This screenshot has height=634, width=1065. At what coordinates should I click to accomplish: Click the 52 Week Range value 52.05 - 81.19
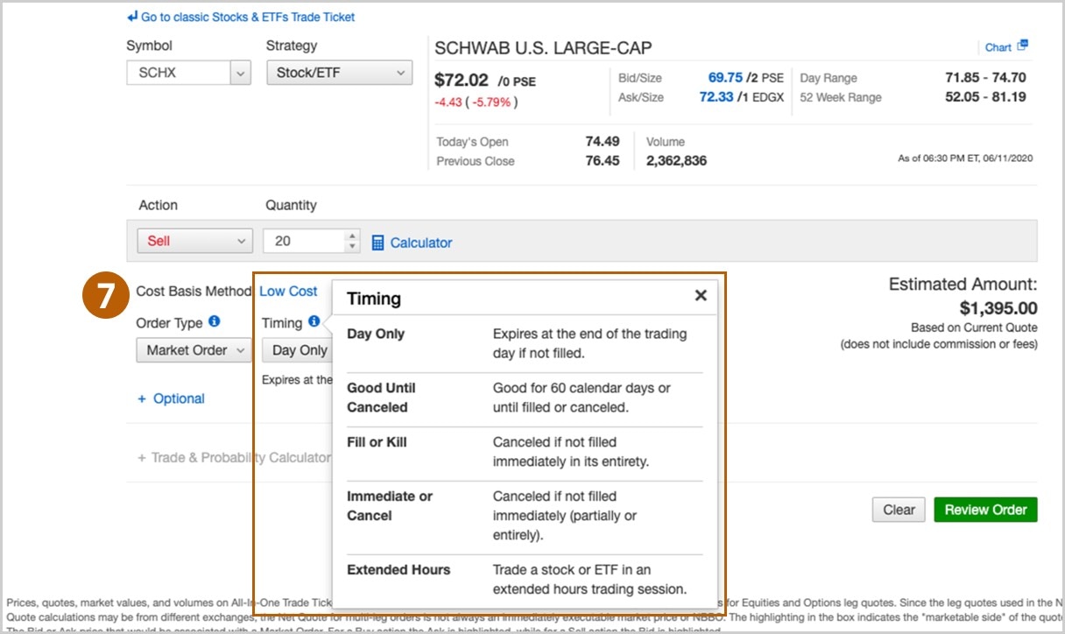(x=985, y=97)
